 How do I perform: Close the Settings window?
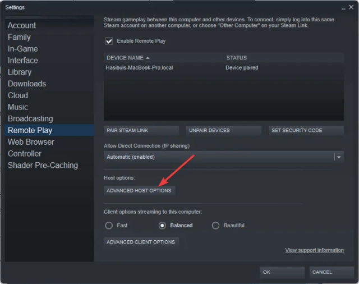pyautogui.click(x=351, y=7)
